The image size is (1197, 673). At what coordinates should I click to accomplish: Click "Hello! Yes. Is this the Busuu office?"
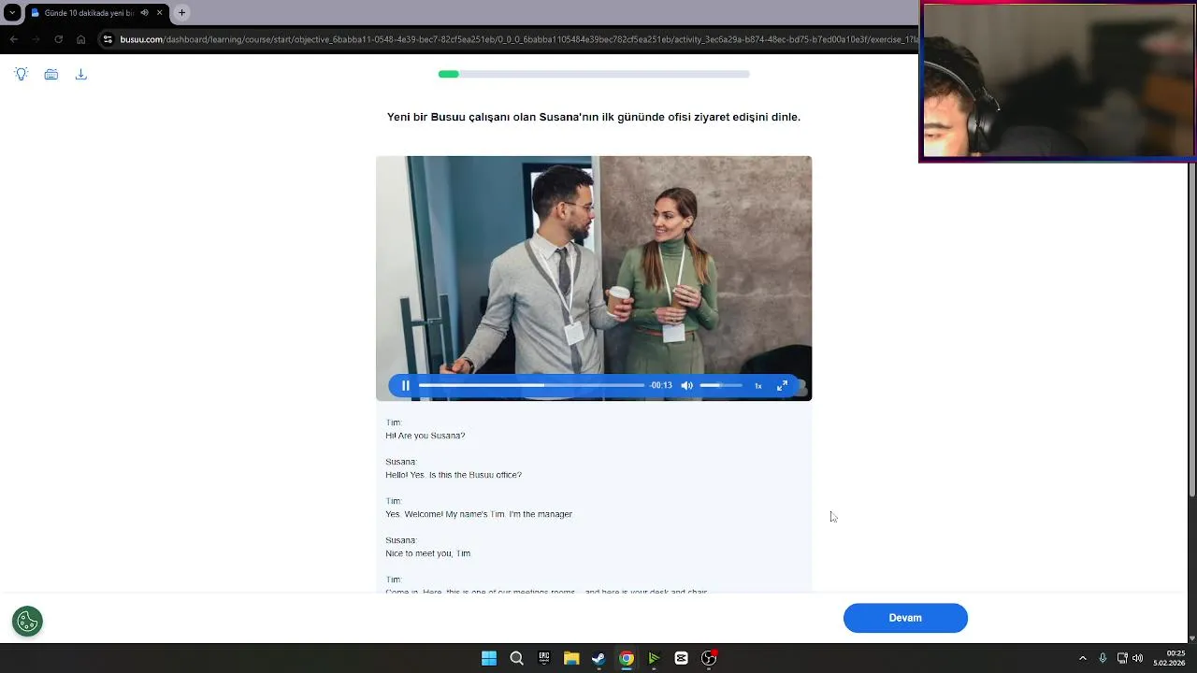[x=454, y=475]
